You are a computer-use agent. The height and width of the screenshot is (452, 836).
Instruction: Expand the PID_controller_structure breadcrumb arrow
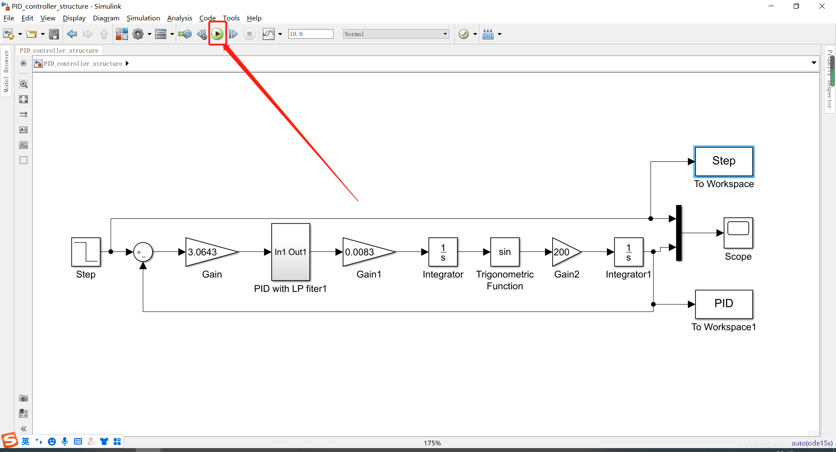(x=127, y=64)
